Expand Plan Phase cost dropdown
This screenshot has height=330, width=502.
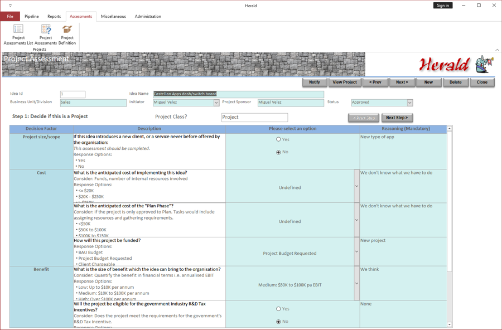(356, 220)
